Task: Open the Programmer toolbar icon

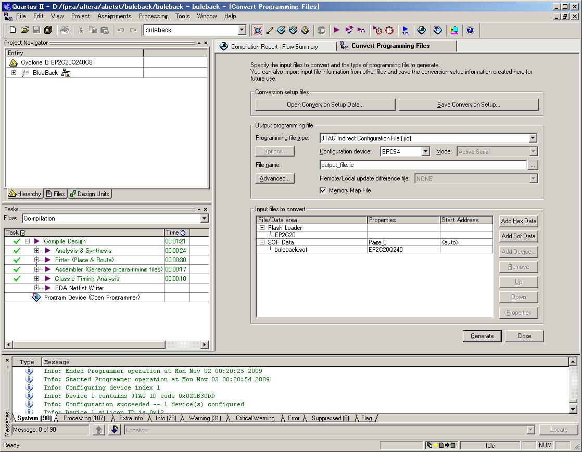Action: [x=438, y=30]
